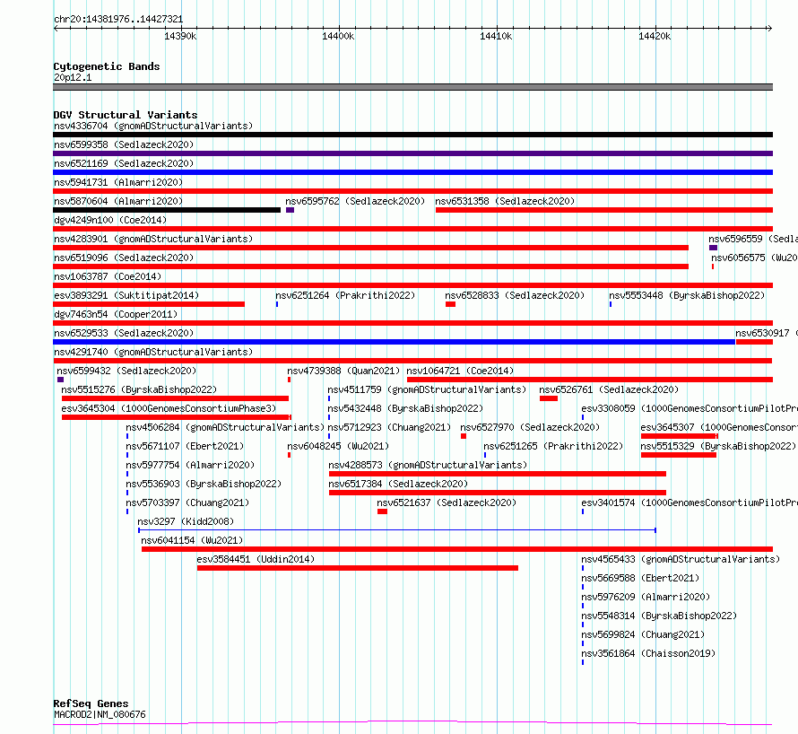Click nsv6529533 (Sedlazeck2020) label
Viewport: 798px width, 734px height.
pos(124,333)
